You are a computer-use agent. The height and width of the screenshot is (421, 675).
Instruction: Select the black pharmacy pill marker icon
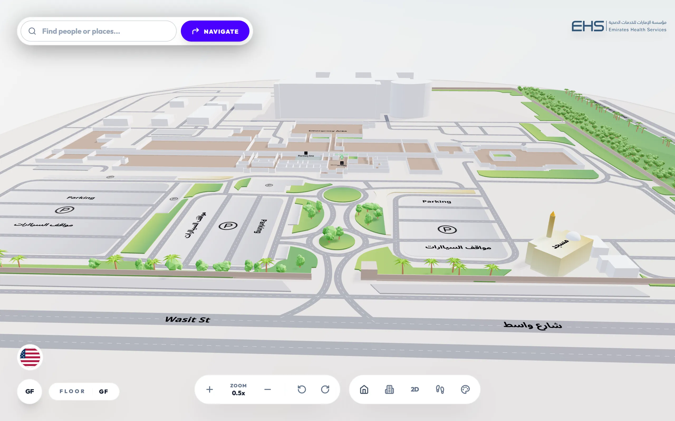click(x=306, y=153)
